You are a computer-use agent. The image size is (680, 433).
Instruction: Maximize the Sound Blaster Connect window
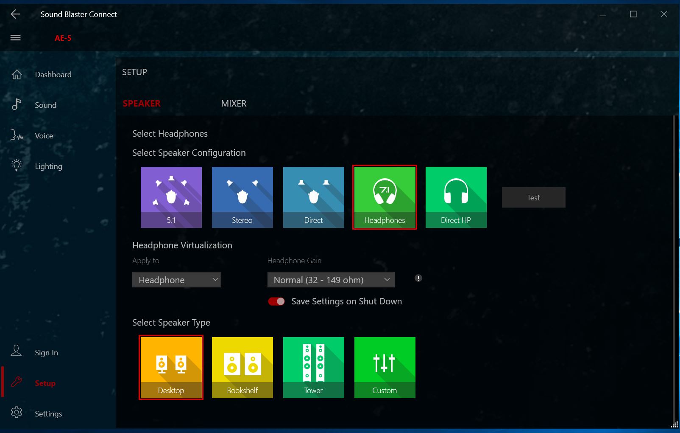coord(633,14)
